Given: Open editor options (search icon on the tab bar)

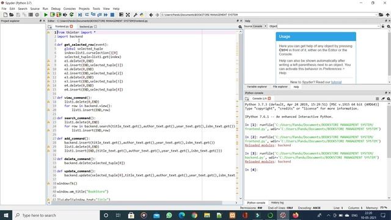Looking at the screenshot, I should click(x=240, y=26).
